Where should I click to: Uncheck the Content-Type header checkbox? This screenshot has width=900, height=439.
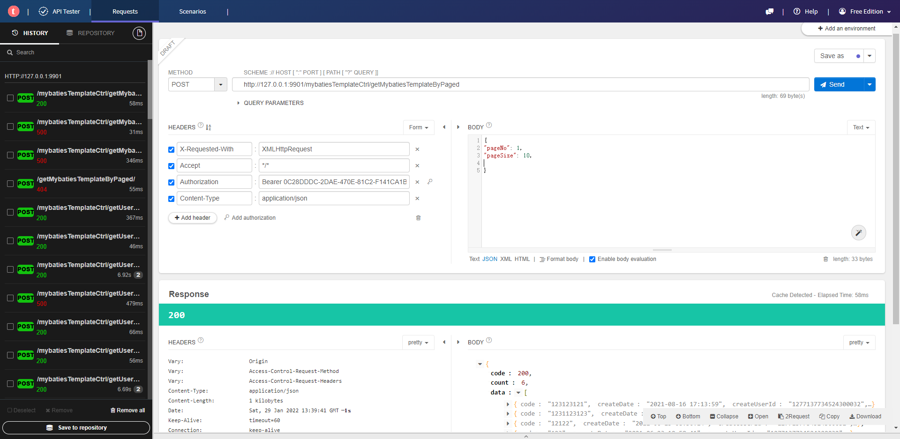(172, 199)
